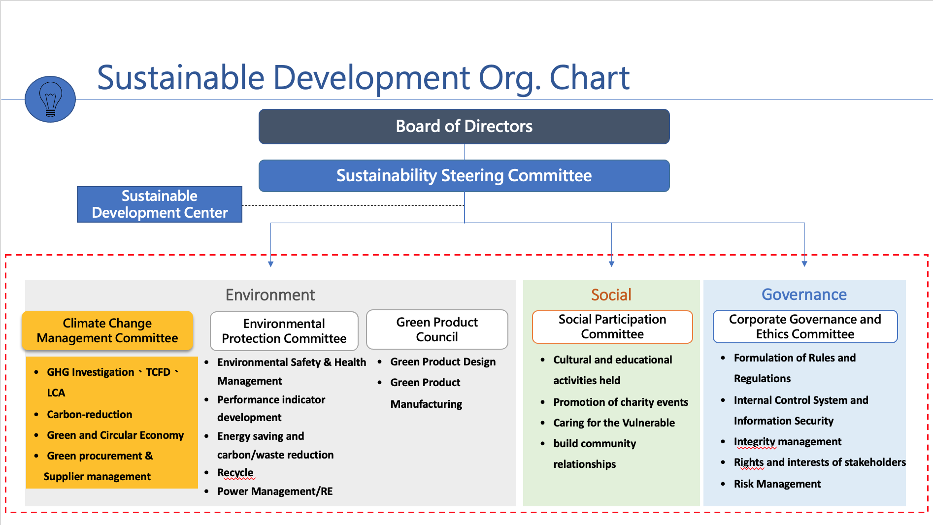Click the orange Social section heading
This screenshot has width=933, height=525.
[611, 295]
